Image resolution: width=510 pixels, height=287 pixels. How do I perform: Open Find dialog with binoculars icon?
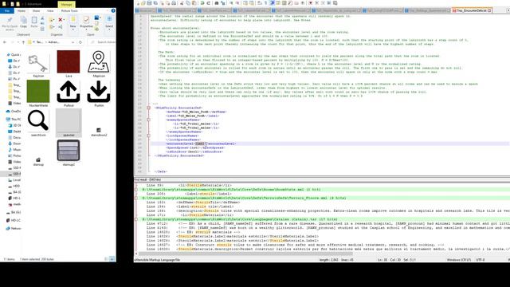(217, 3)
